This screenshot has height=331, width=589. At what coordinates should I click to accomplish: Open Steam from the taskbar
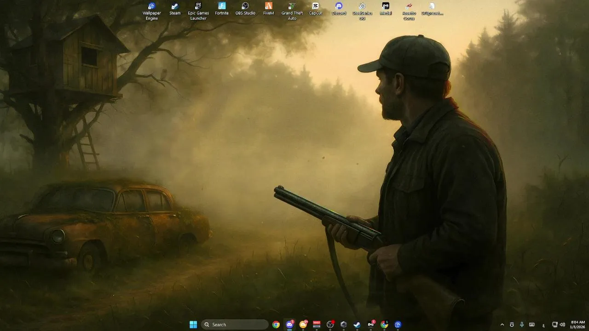(x=357, y=325)
